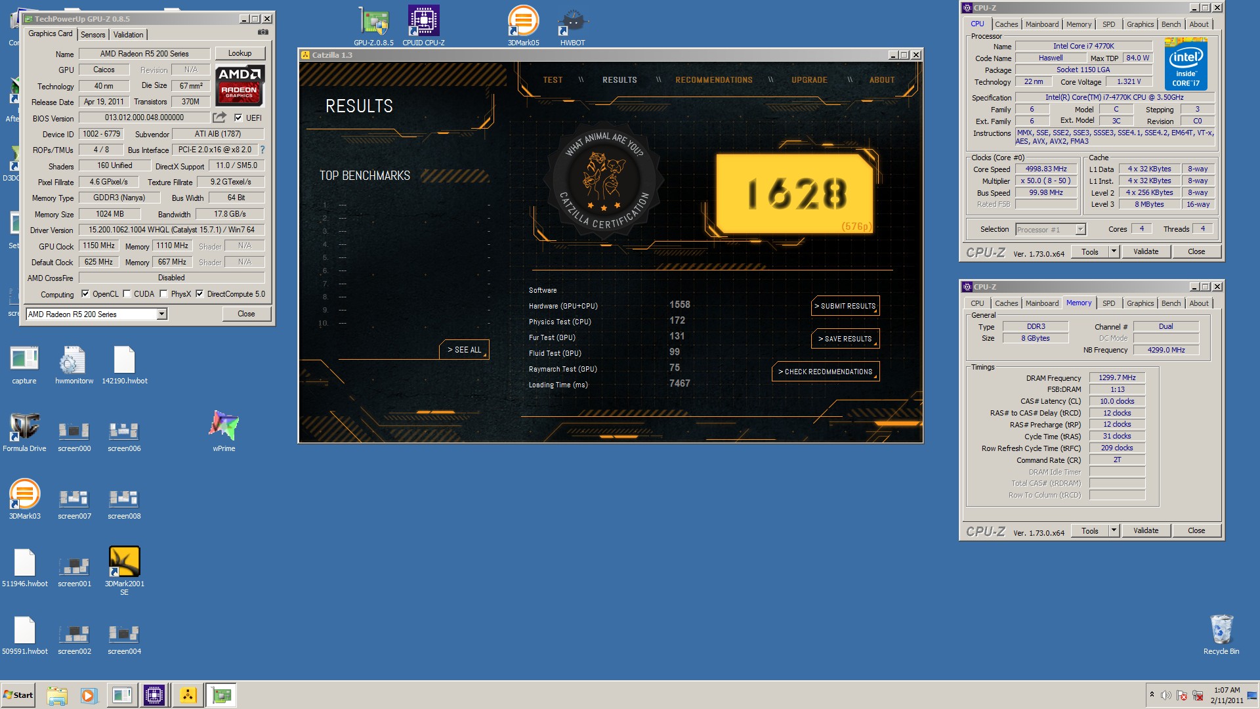Click CHECK RECOMMENDATIONS in Catzilla
The height and width of the screenshot is (709, 1260).
click(826, 372)
